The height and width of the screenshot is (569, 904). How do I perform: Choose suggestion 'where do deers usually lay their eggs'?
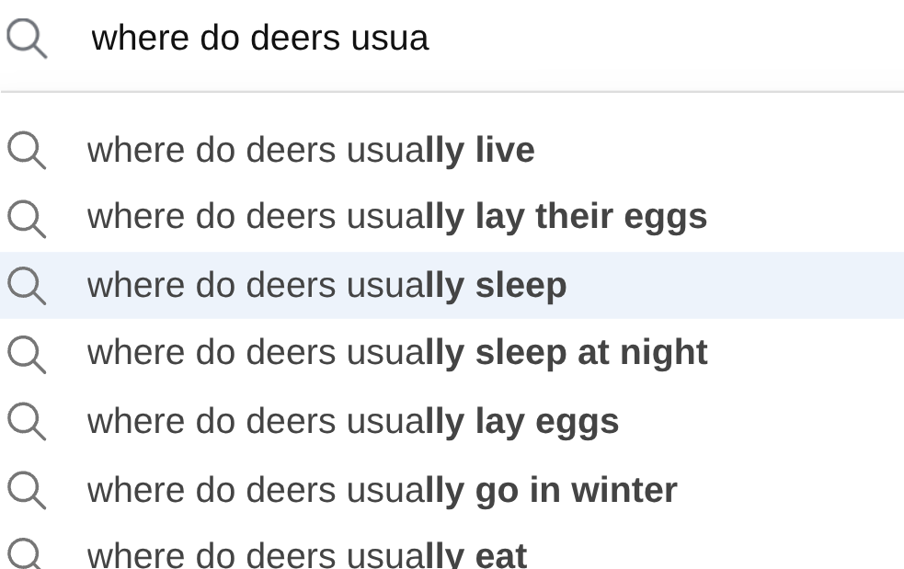[x=396, y=218]
